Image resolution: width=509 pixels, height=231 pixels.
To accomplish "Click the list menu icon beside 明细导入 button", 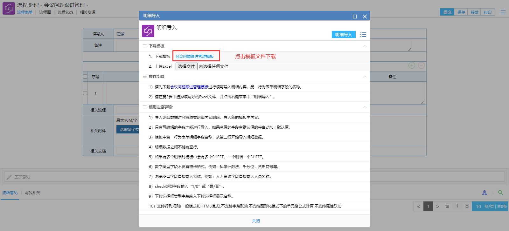I will tap(363, 35).
